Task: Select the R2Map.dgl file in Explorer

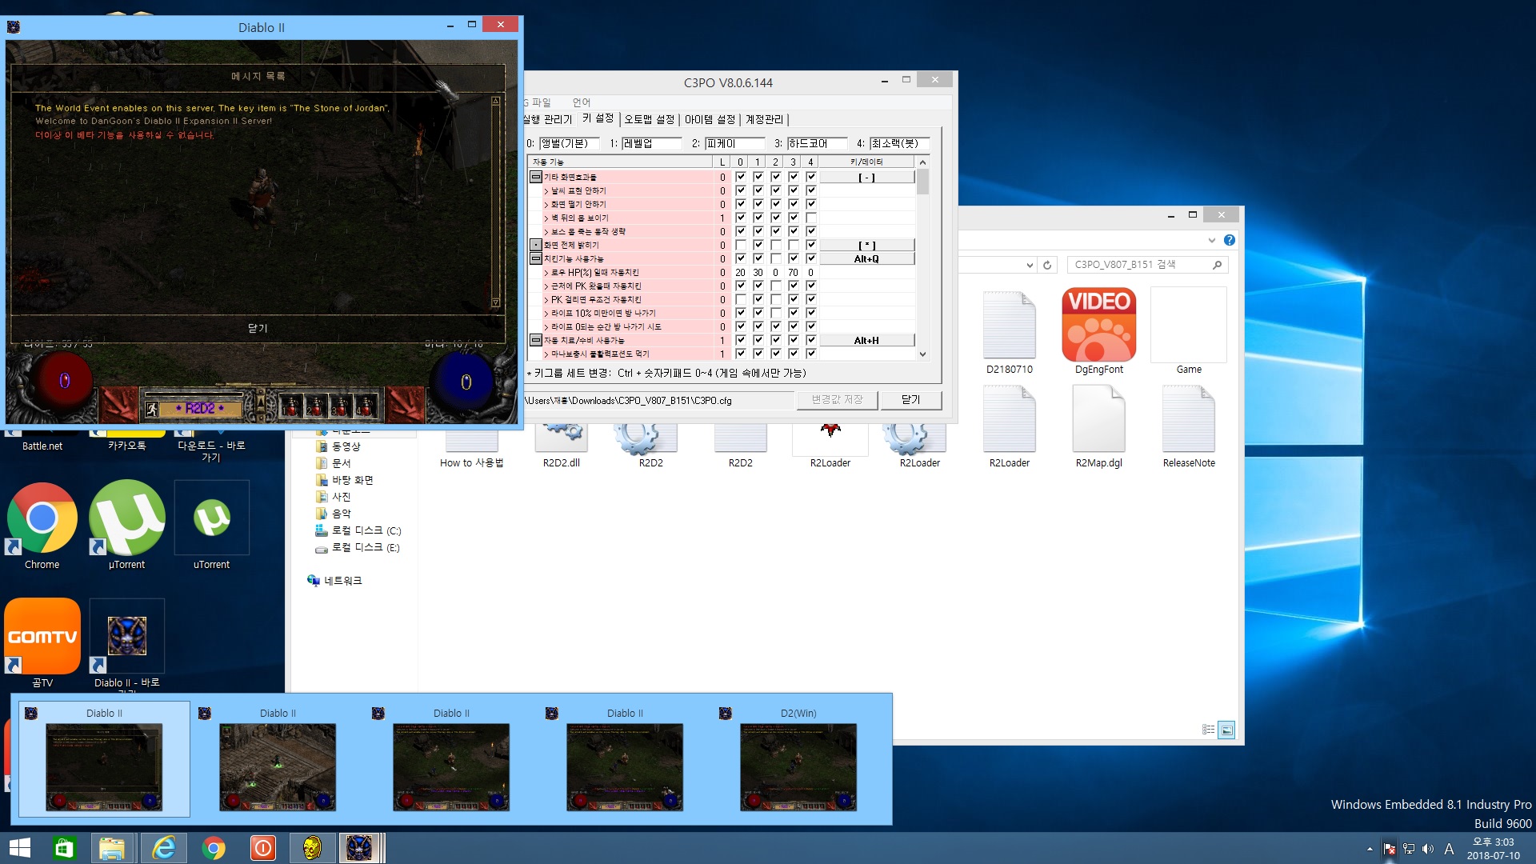Action: click(x=1098, y=426)
